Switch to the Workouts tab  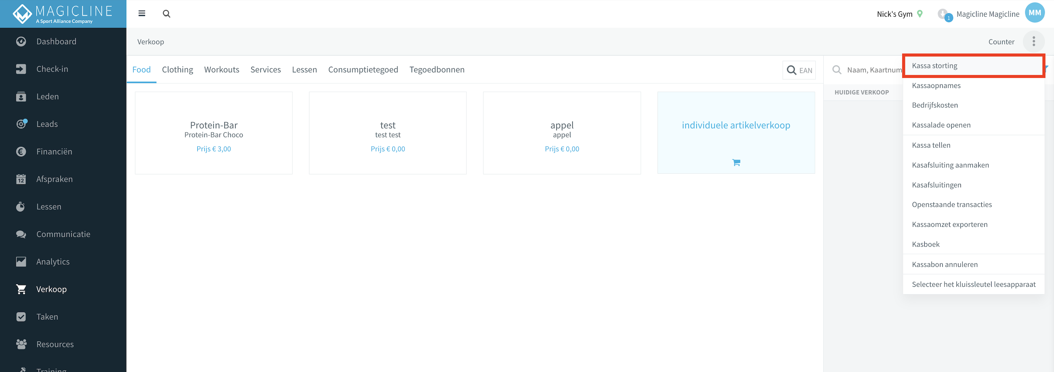222,69
